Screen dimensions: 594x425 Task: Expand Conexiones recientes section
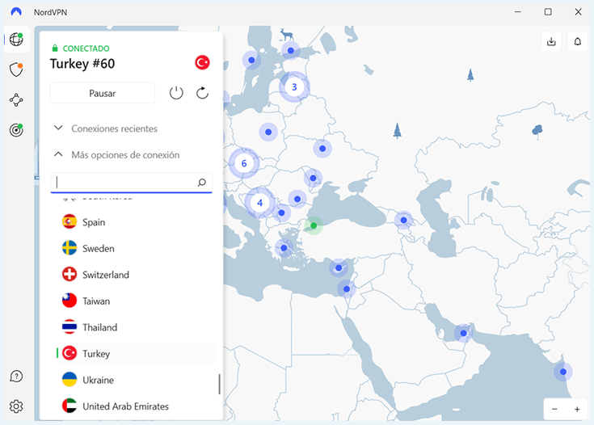114,128
